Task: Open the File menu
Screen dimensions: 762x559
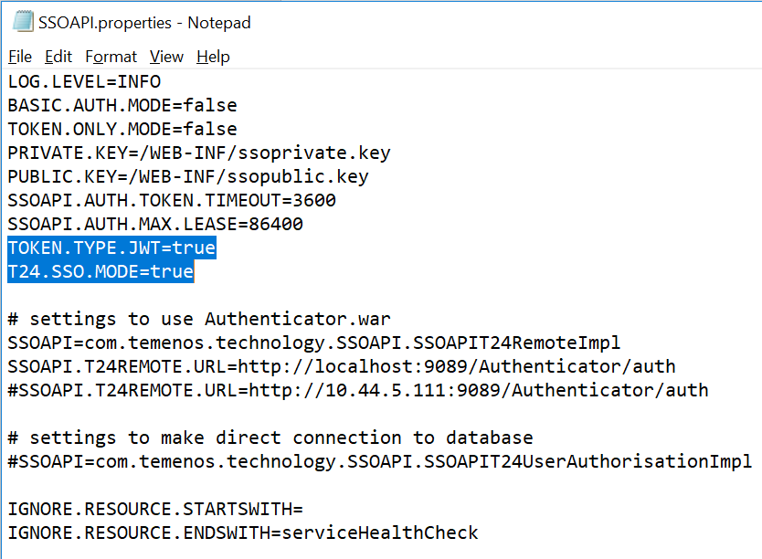Action: point(20,57)
